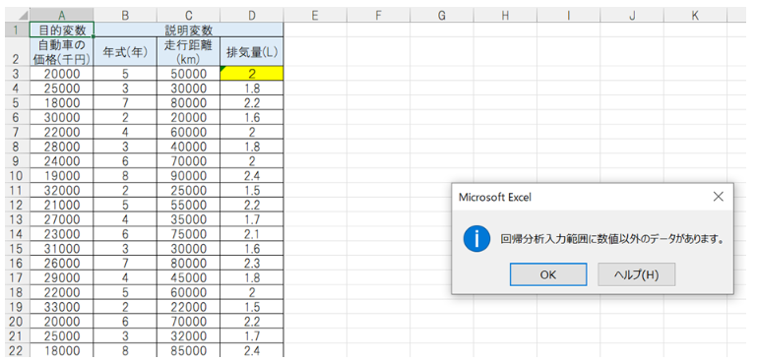Select column C header
The width and height of the screenshot is (757, 361).
188,16
